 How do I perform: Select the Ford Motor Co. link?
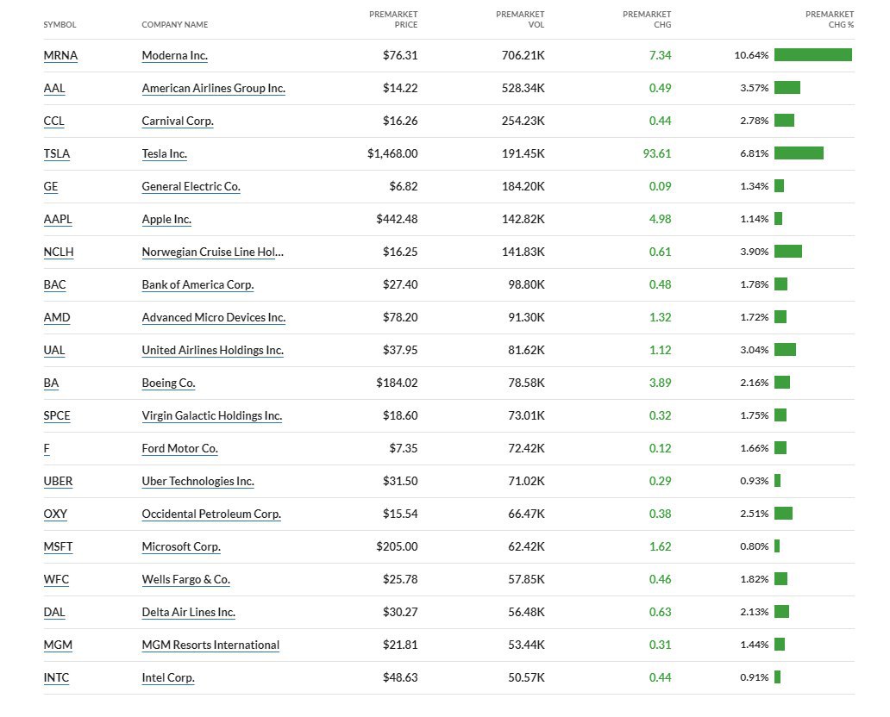180,449
